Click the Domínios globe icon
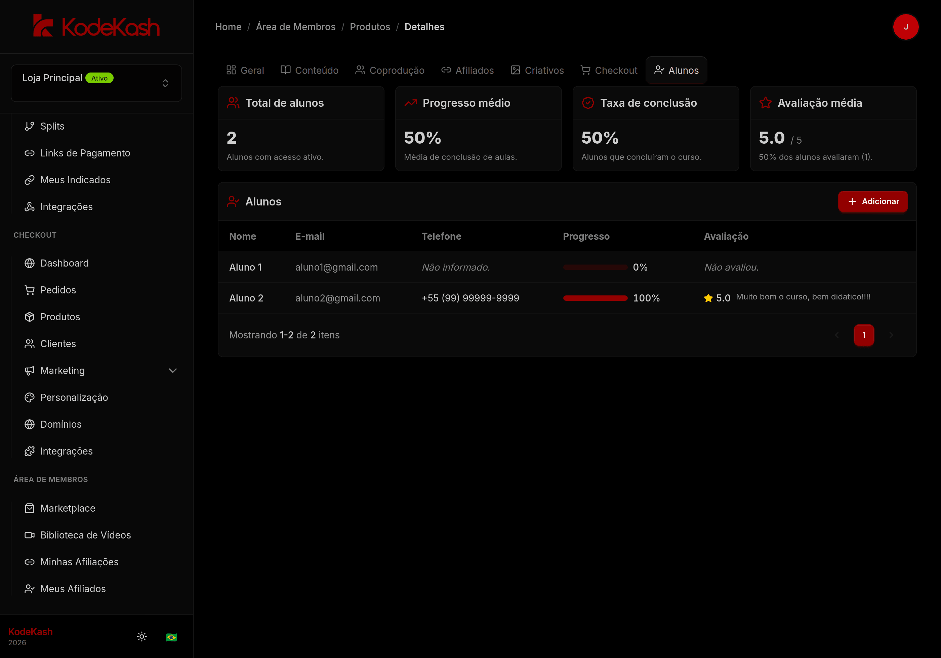 (x=30, y=424)
